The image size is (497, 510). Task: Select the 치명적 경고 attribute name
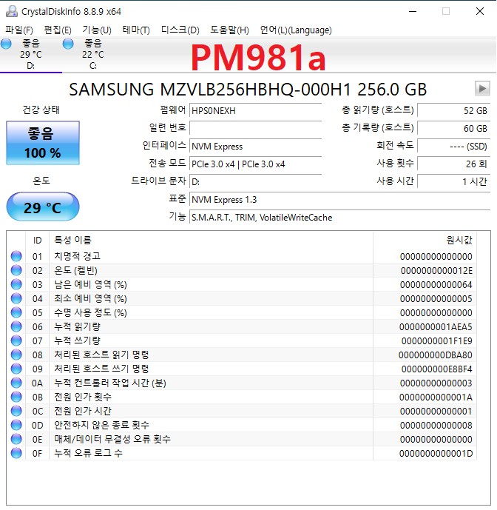(78, 256)
